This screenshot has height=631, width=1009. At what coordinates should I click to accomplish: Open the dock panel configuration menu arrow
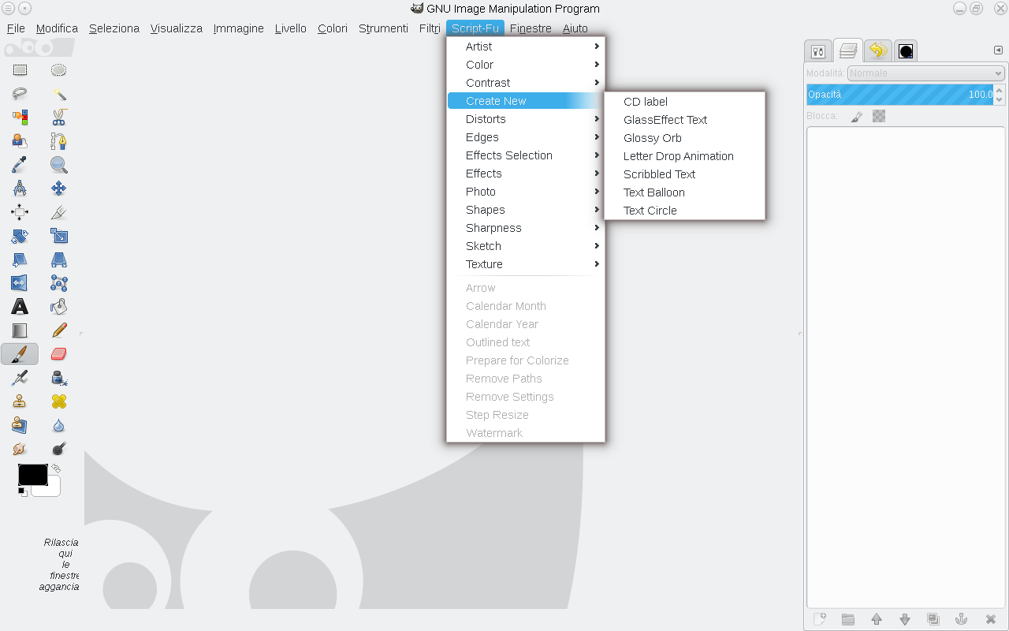[998, 50]
